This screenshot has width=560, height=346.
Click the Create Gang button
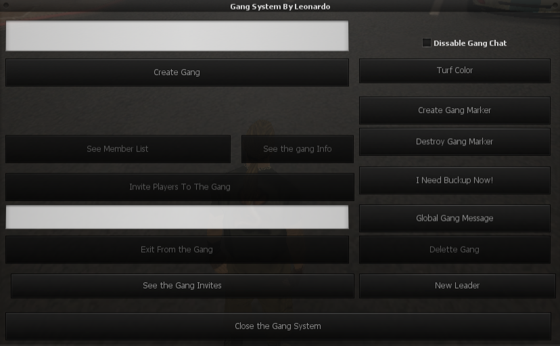point(177,72)
